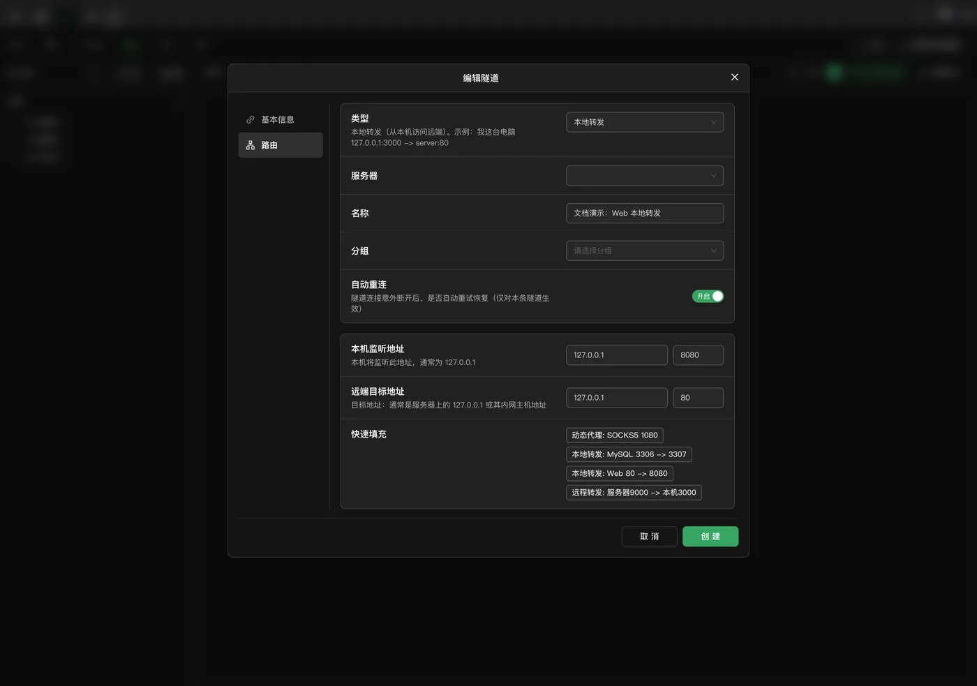Click the link icon beside 基本信息

pyautogui.click(x=251, y=120)
